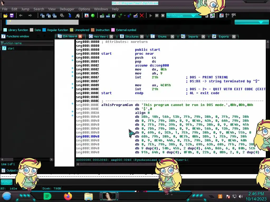The height and width of the screenshot is (202, 270).
Task: Open the Search menu
Action: pyautogui.click(x=39, y=9)
